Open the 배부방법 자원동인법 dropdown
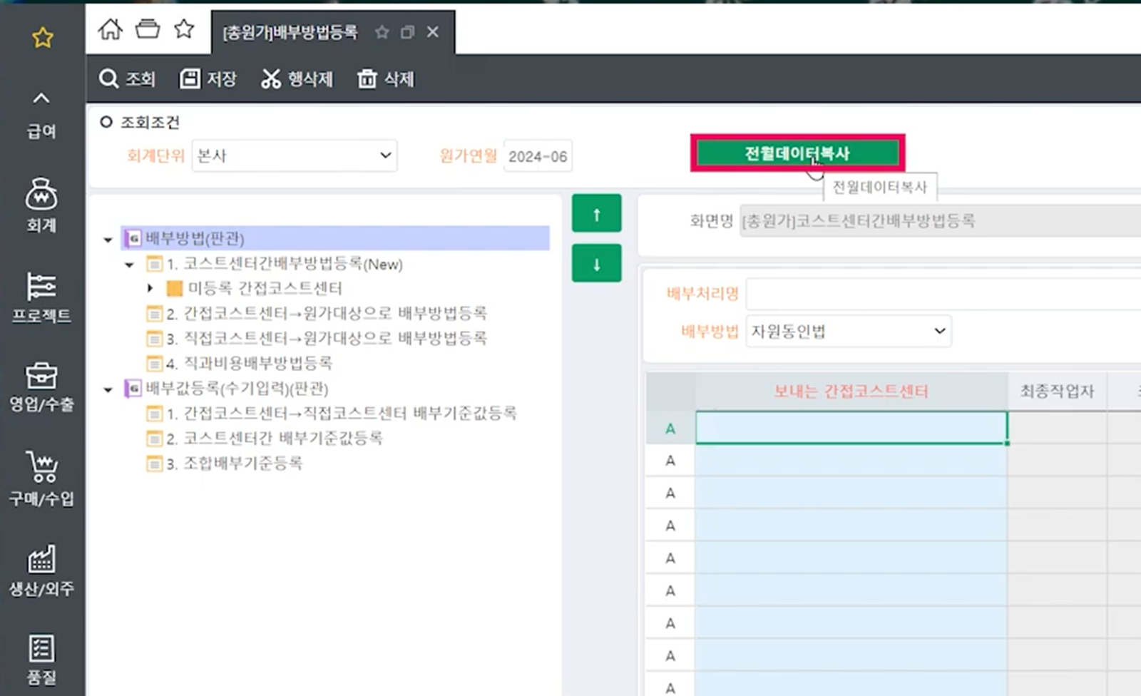Viewport: 1141px width, 696px height. [848, 331]
